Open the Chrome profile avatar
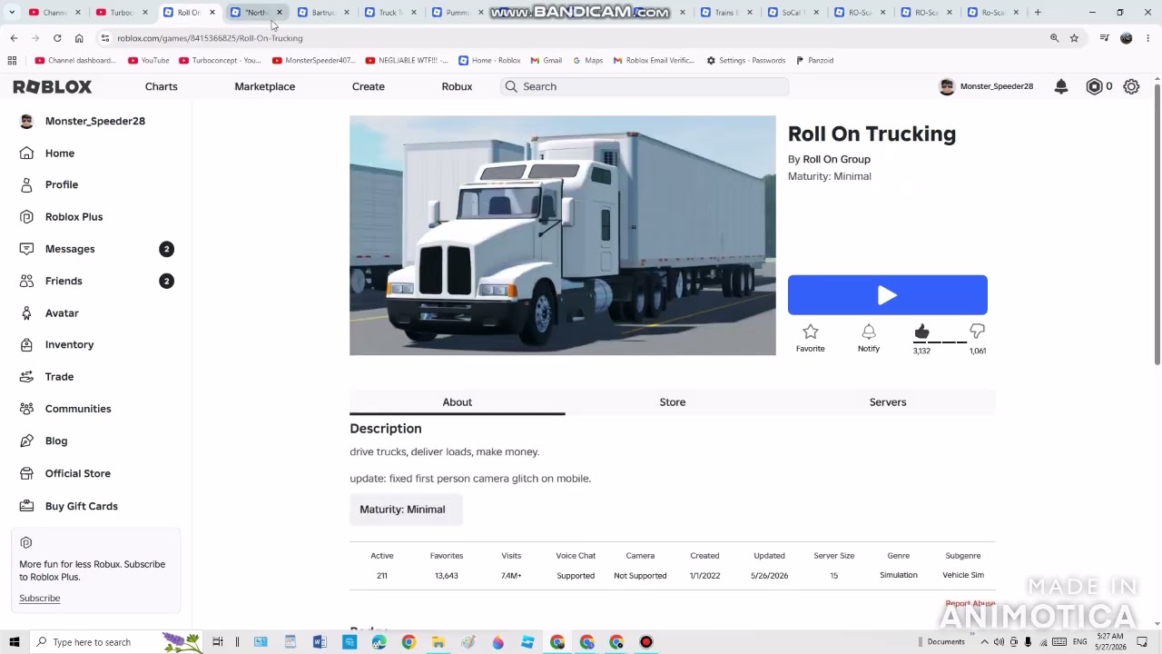 coord(1127,38)
